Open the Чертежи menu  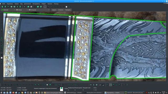click(50, 4)
